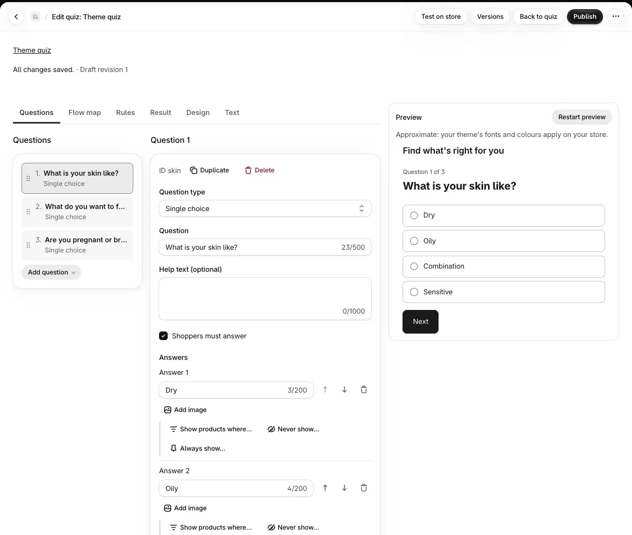Go back using the left chevron icon
Viewport: 632px width, 535px height.
(16, 17)
